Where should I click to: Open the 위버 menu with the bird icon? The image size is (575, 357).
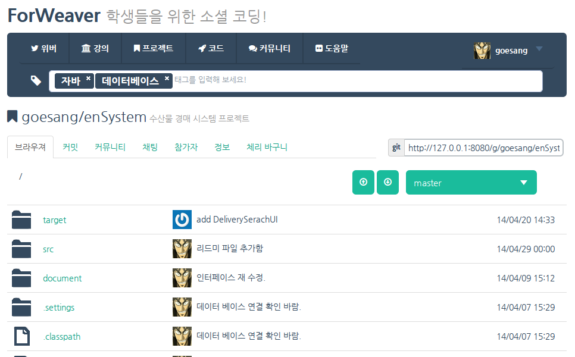point(43,48)
